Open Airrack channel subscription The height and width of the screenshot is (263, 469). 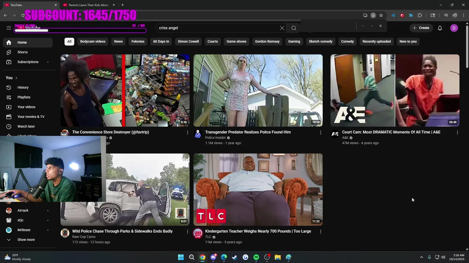coord(28,210)
